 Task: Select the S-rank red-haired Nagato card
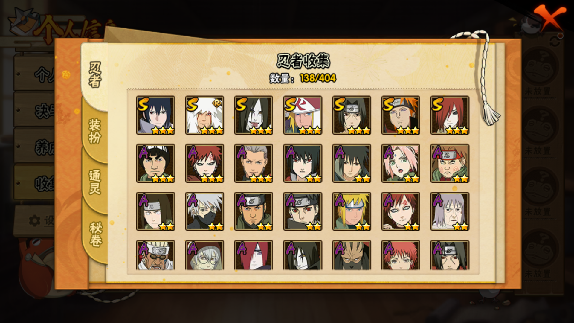point(450,115)
